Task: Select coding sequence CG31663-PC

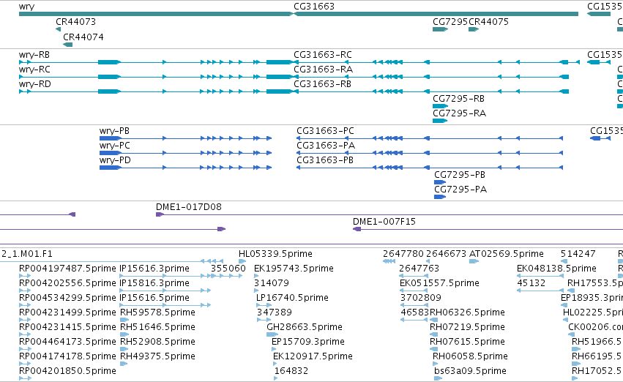Action: pyautogui.click(x=325, y=131)
